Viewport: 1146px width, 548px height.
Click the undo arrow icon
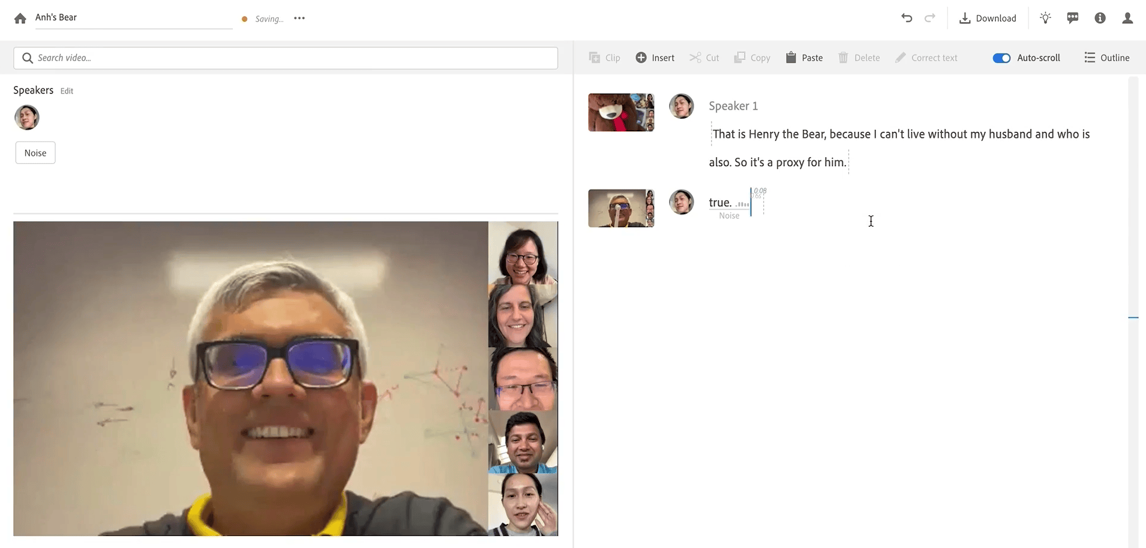(907, 18)
